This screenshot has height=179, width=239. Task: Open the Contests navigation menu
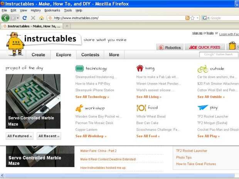90,55
